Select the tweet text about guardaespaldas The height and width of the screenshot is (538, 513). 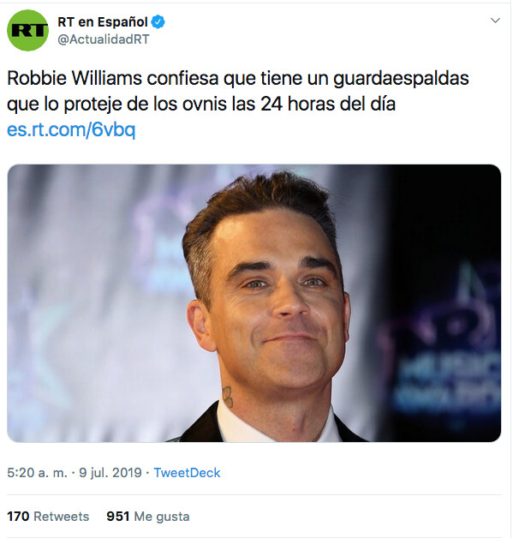(x=237, y=91)
